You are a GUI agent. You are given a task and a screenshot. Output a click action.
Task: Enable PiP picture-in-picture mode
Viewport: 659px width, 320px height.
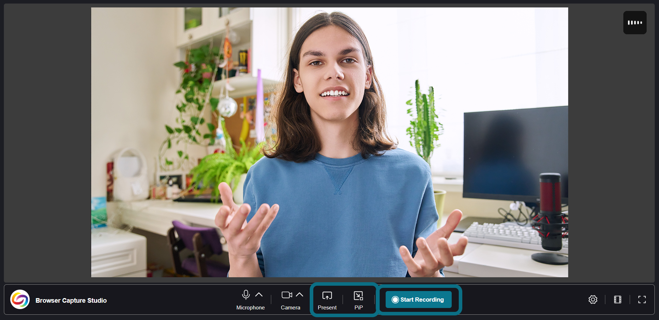(x=358, y=296)
